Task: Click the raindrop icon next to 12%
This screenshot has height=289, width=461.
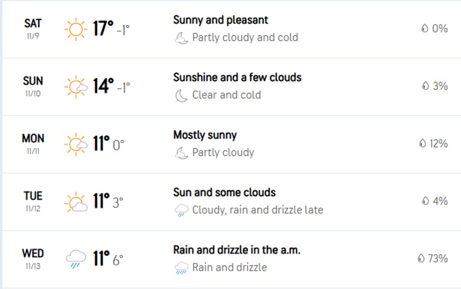Action: coord(422,144)
